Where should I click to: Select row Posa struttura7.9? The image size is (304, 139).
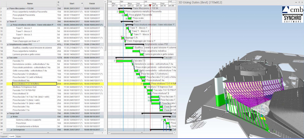pos(52,94)
